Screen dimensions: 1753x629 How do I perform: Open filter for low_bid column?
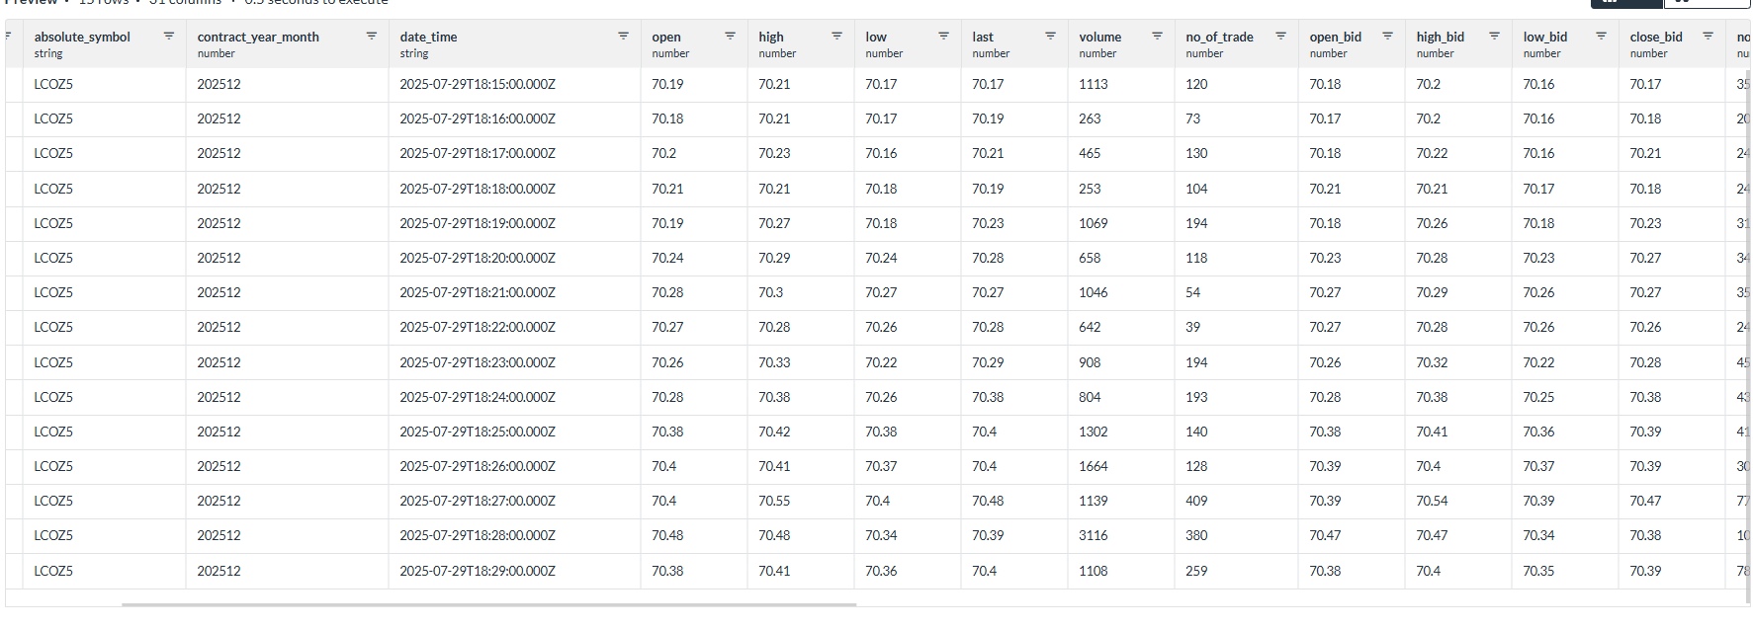[1602, 36]
